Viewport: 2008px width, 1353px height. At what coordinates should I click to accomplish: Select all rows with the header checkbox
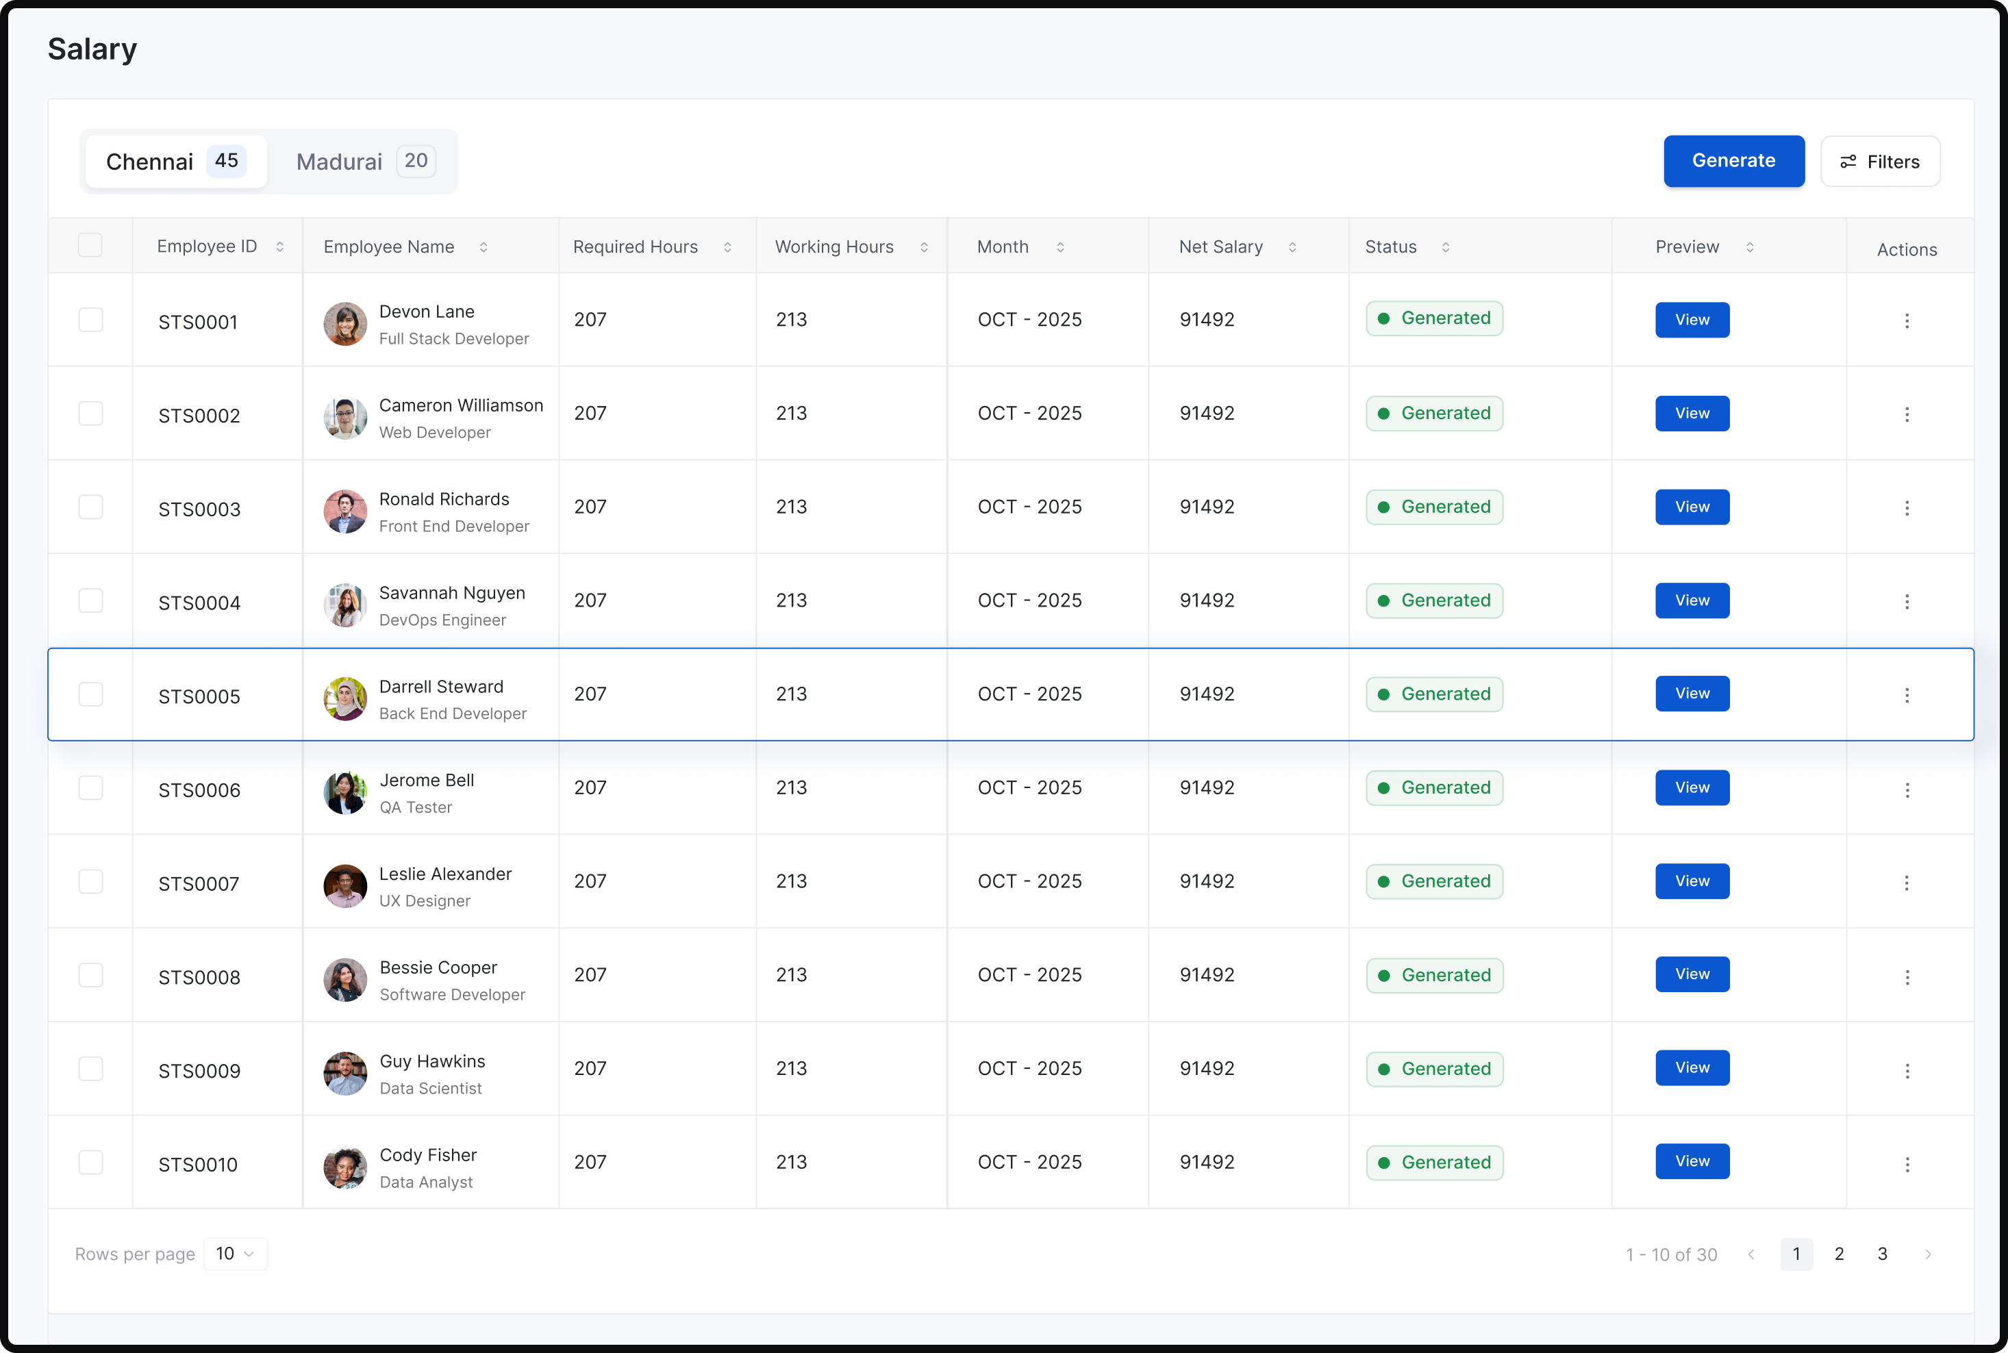click(x=90, y=244)
